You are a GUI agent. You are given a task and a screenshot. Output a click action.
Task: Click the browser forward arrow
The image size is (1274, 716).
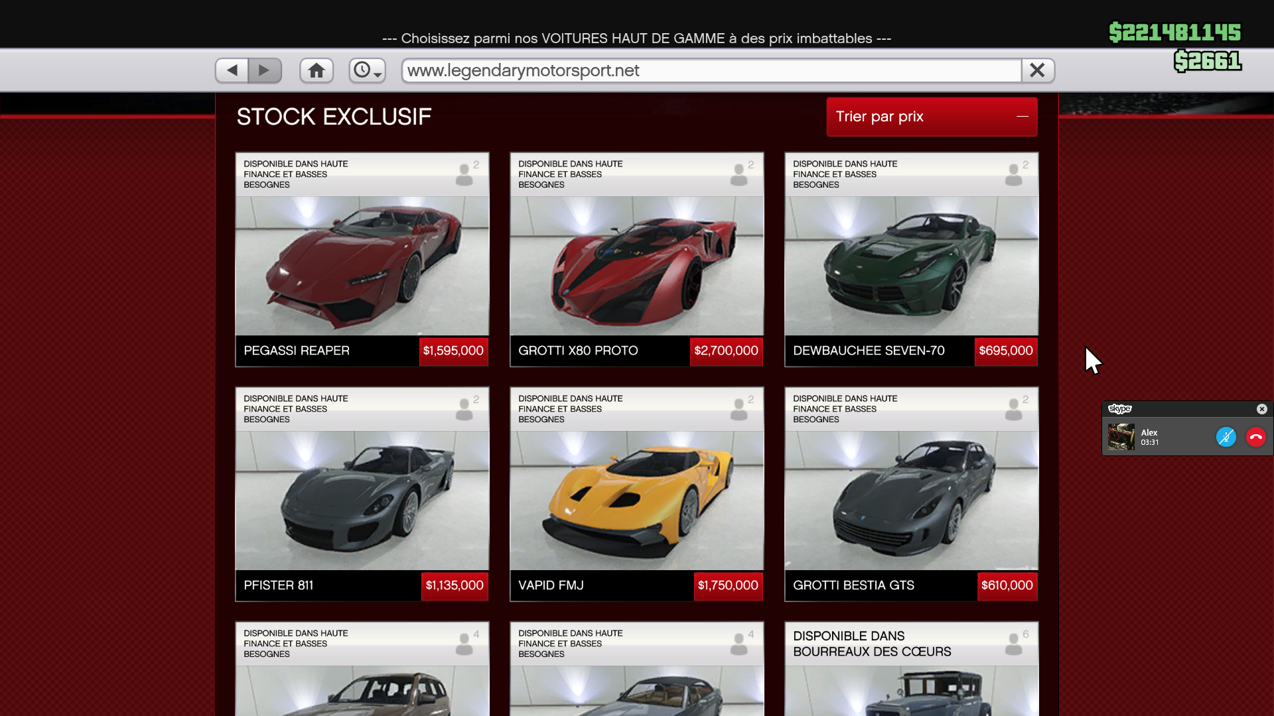(x=265, y=70)
